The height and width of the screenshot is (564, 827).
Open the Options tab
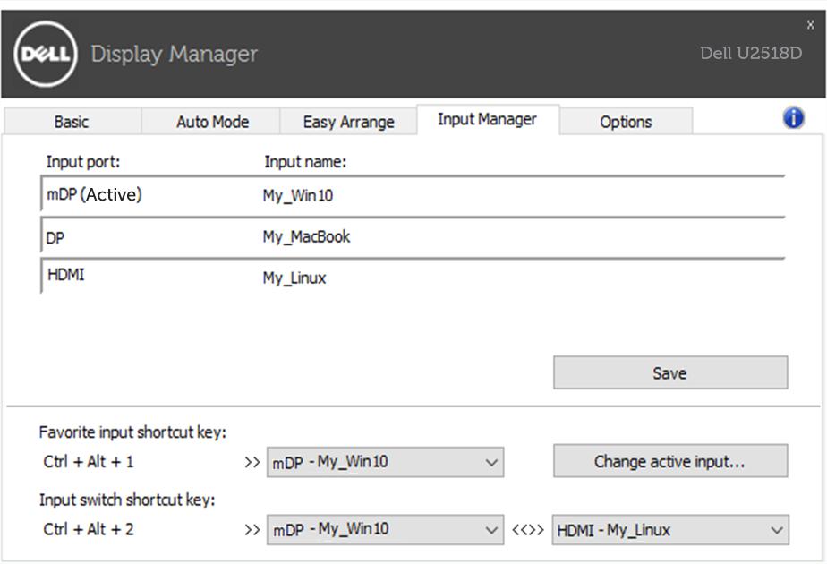[626, 122]
